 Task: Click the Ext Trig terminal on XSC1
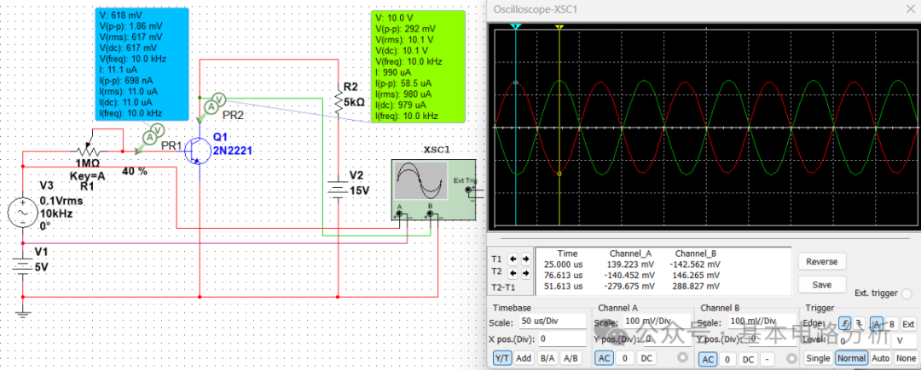pyautogui.click(x=468, y=191)
